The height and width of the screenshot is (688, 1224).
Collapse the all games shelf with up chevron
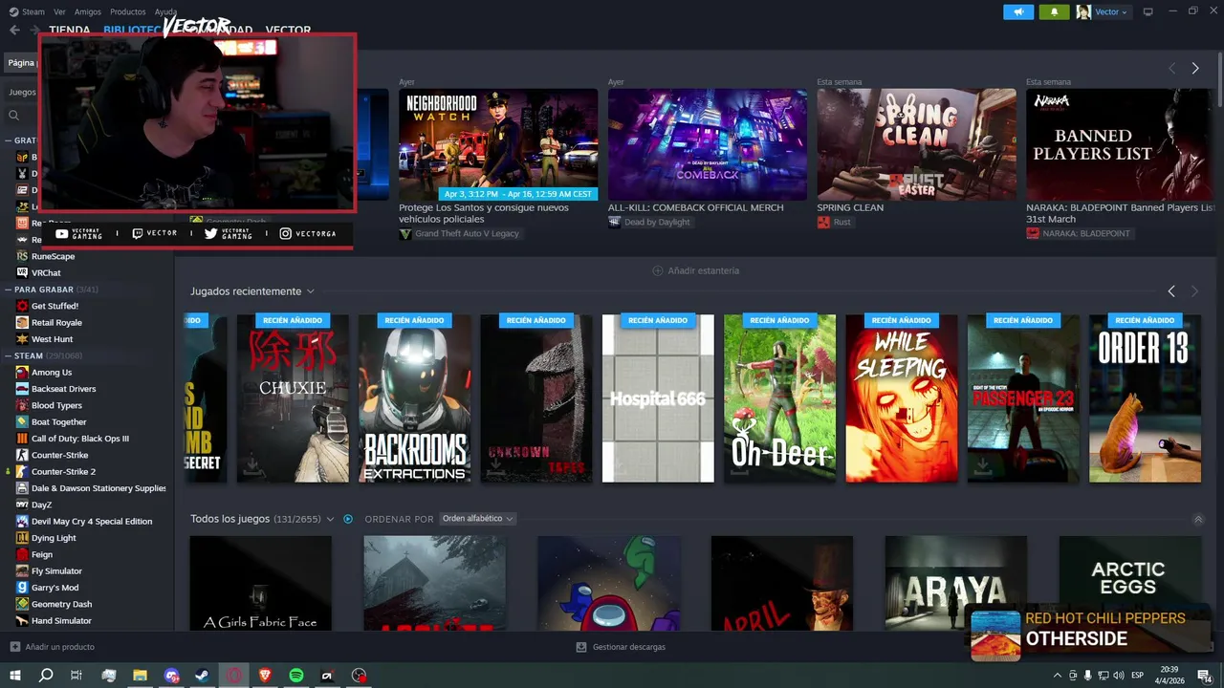pyautogui.click(x=1198, y=520)
